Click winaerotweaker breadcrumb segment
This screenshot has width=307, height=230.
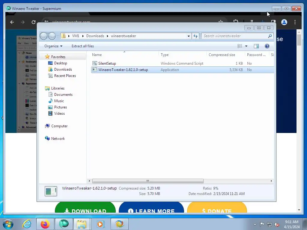123,36
